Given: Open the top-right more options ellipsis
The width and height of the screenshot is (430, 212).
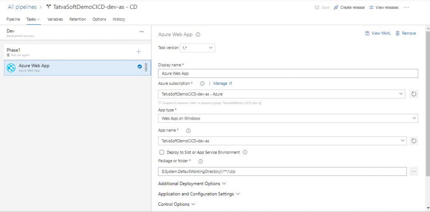Looking at the screenshot, I should tap(406, 8).
